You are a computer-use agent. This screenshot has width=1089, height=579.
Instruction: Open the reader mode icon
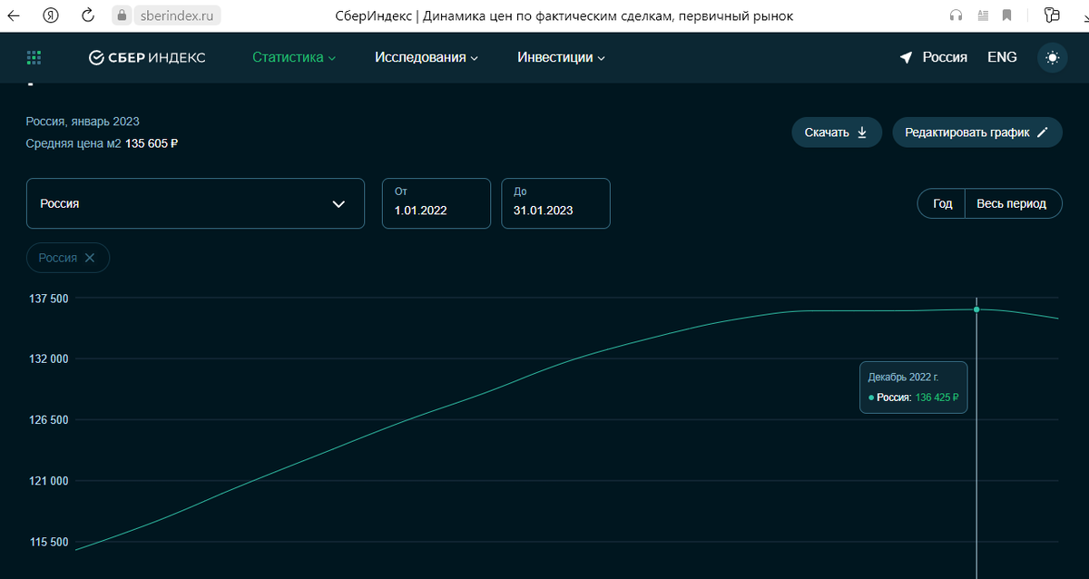982,15
